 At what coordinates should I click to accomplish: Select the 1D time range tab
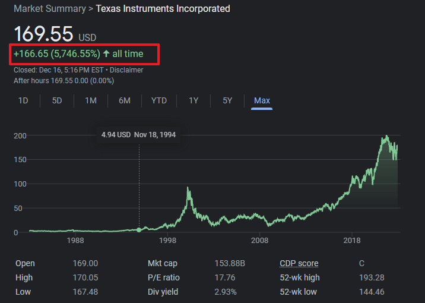(23, 100)
